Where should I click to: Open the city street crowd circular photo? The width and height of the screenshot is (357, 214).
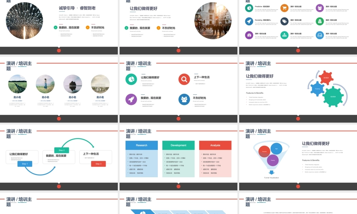(x=213, y=21)
